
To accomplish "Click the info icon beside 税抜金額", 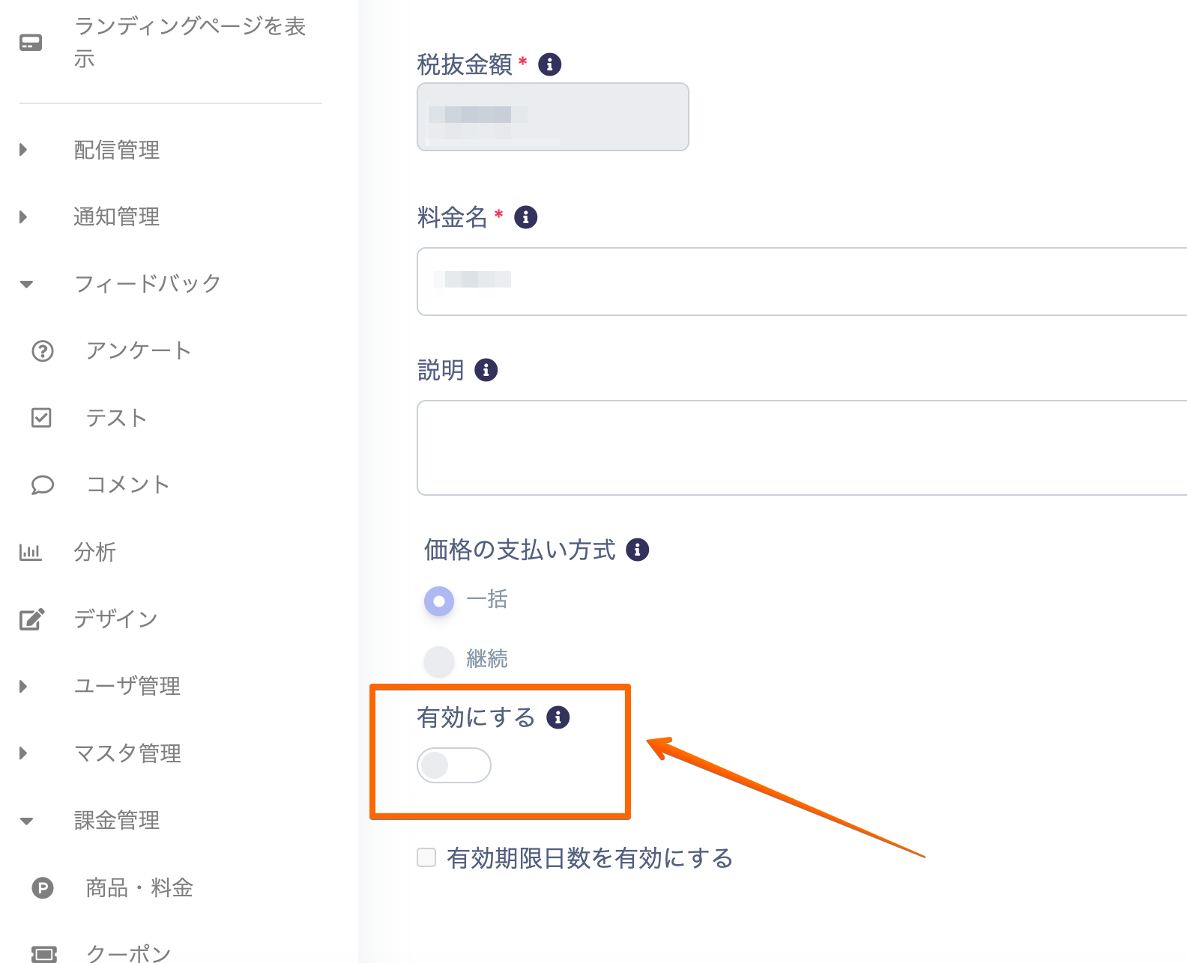I will coord(549,64).
